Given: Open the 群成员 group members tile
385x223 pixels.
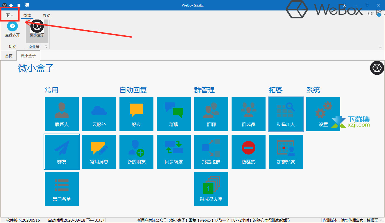Looking at the screenshot, I should click(249, 114).
